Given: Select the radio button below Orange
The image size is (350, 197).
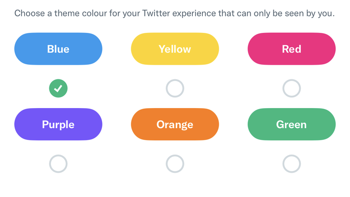Looking at the screenshot, I should [x=175, y=164].
